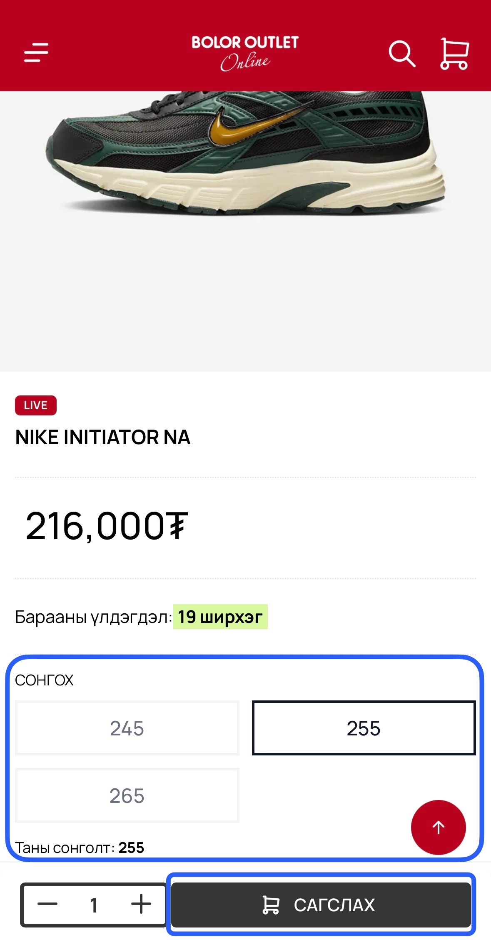
Task: Click the 216,000₮ price text
Action: (x=107, y=526)
